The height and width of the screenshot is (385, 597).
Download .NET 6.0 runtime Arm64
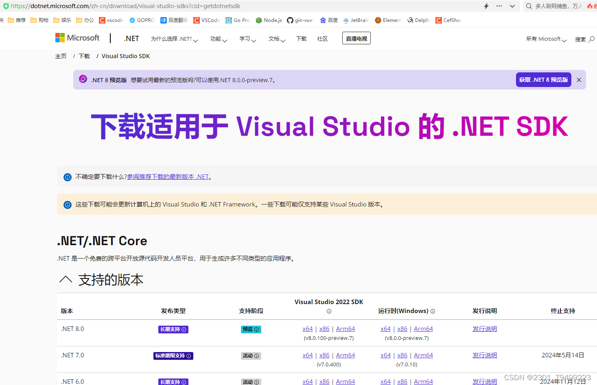point(423,381)
